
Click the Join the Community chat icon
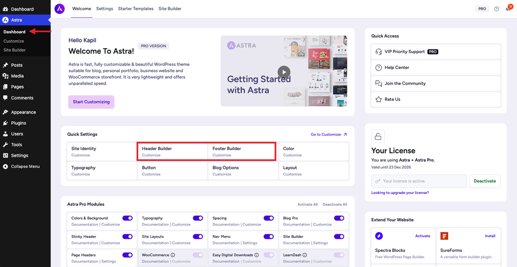(x=379, y=83)
